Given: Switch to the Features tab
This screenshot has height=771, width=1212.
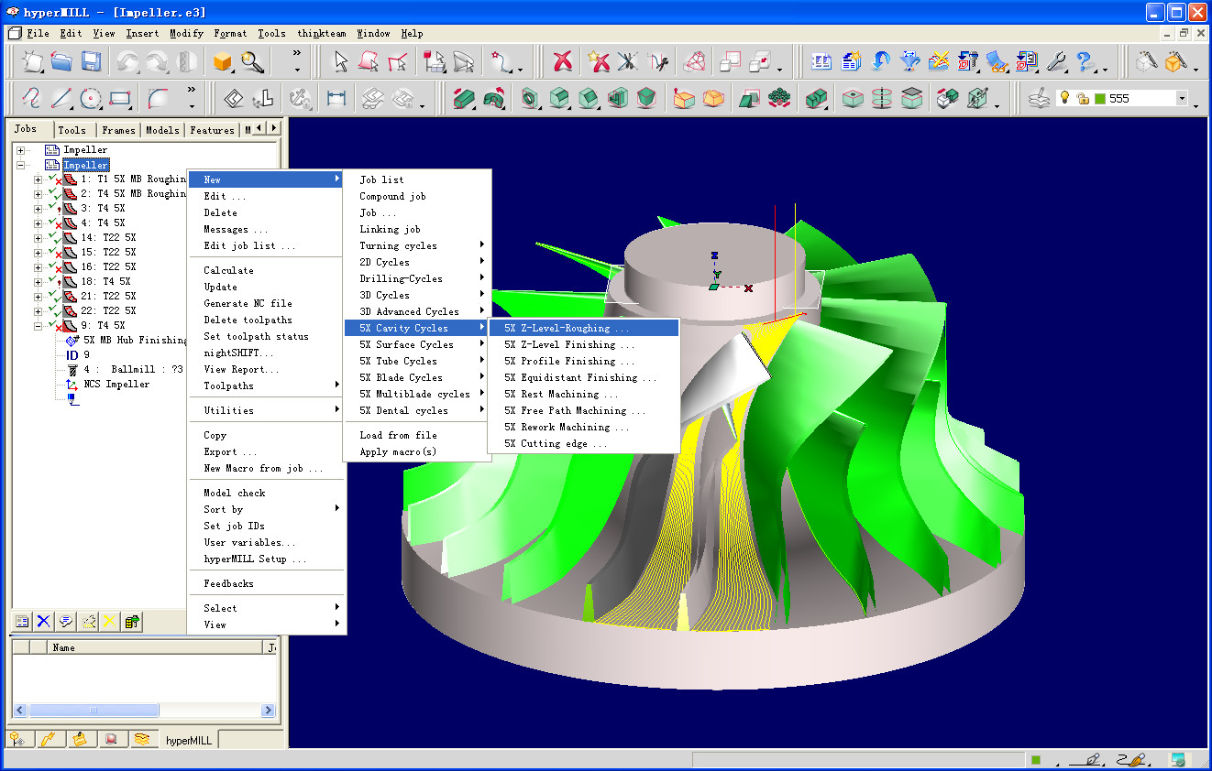Looking at the screenshot, I should (x=212, y=130).
